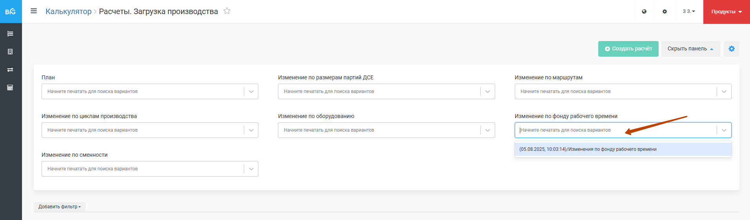Expand Изменение по размерам партий ДСЕ arrow
The image size is (750, 220).
tap(488, 91)
